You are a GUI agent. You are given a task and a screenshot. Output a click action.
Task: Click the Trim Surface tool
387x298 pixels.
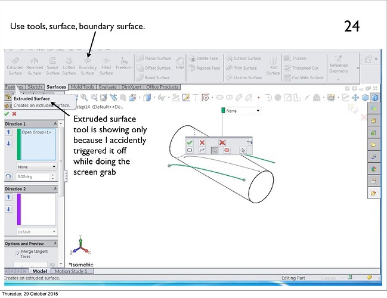[244, 68]
